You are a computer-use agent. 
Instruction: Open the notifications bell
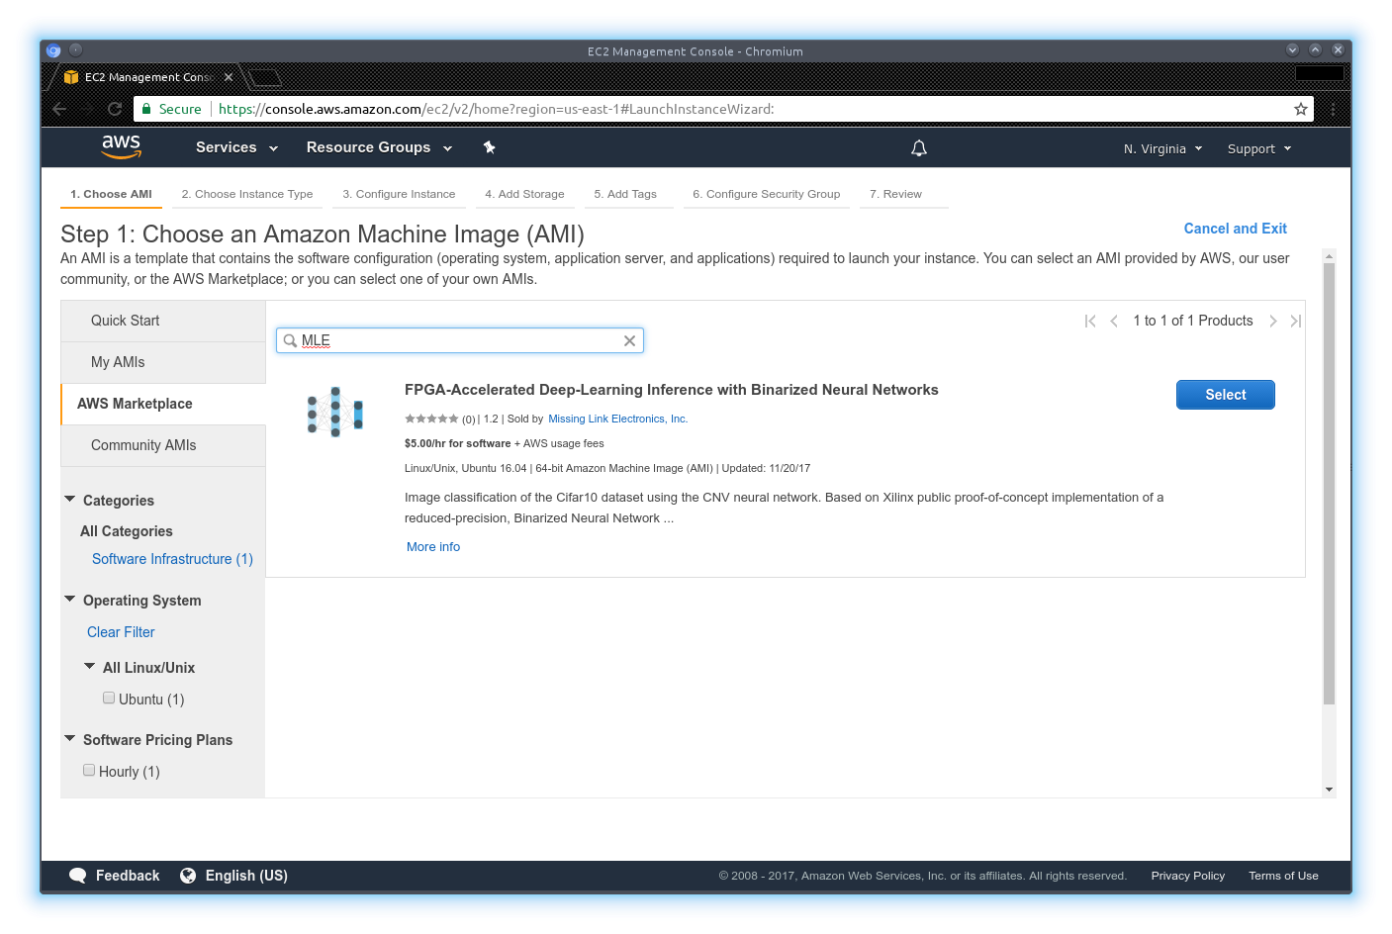point(918,148)
